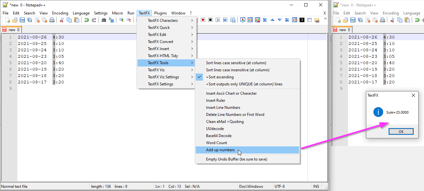424x191 pixels.
Task: Open the Plugins menu
Action: [x=160, y=13]
